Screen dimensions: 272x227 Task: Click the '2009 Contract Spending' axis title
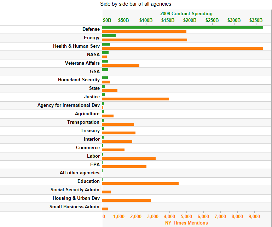click(186, 13)
